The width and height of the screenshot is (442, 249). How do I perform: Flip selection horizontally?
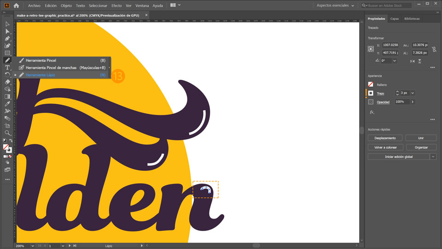click(412, 61)
